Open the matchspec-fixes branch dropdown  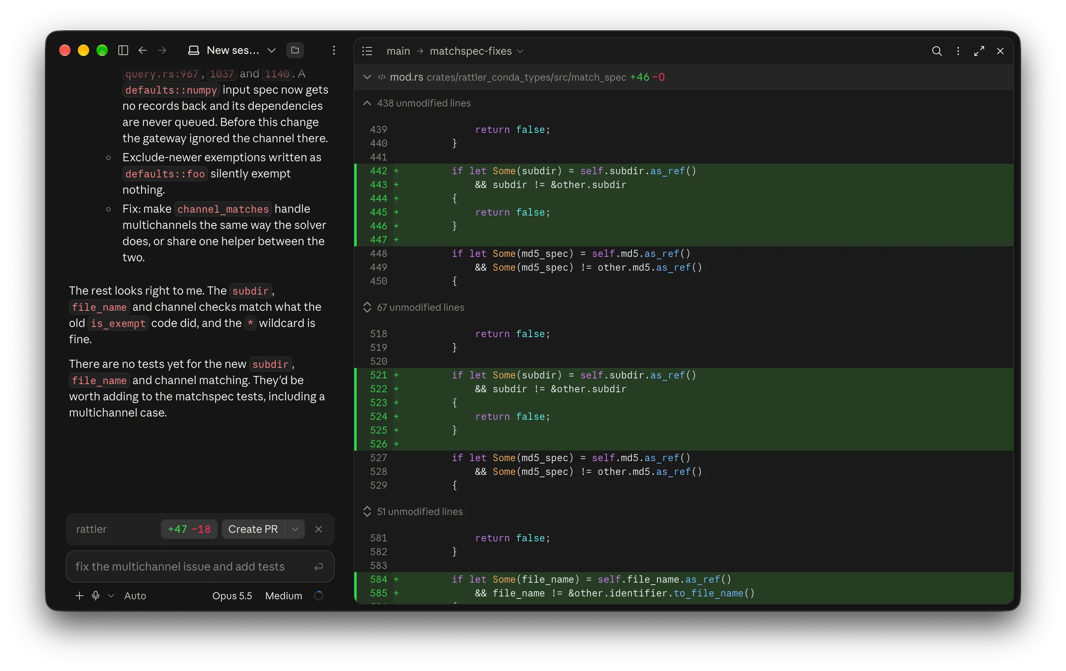[476, 51]
